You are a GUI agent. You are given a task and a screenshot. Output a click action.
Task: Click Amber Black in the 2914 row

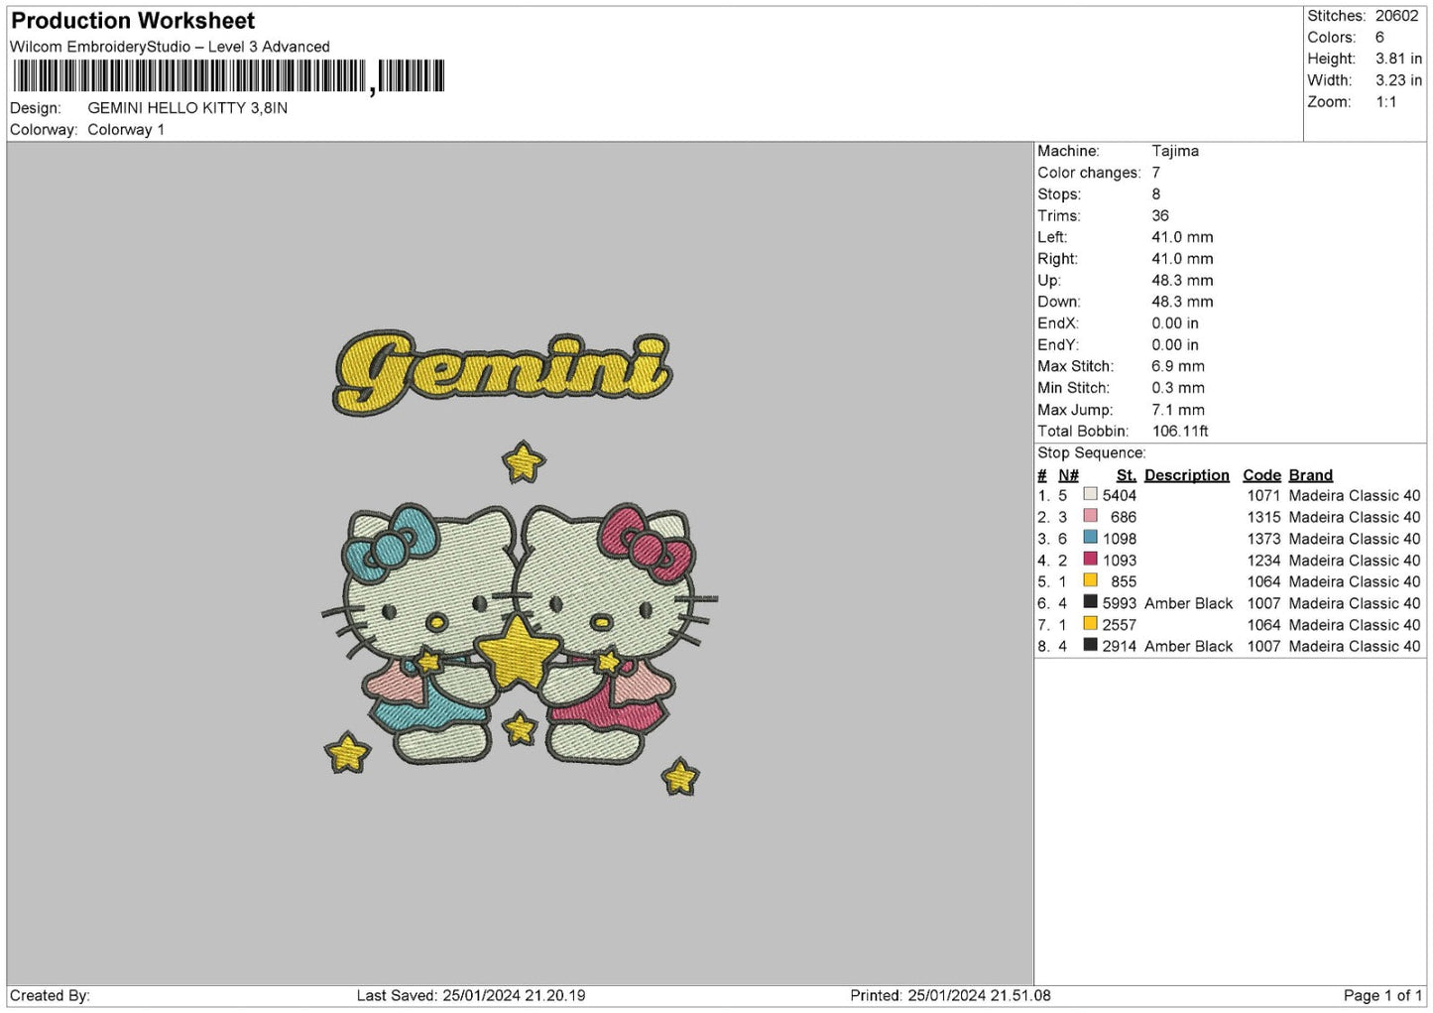(1188, 646)
